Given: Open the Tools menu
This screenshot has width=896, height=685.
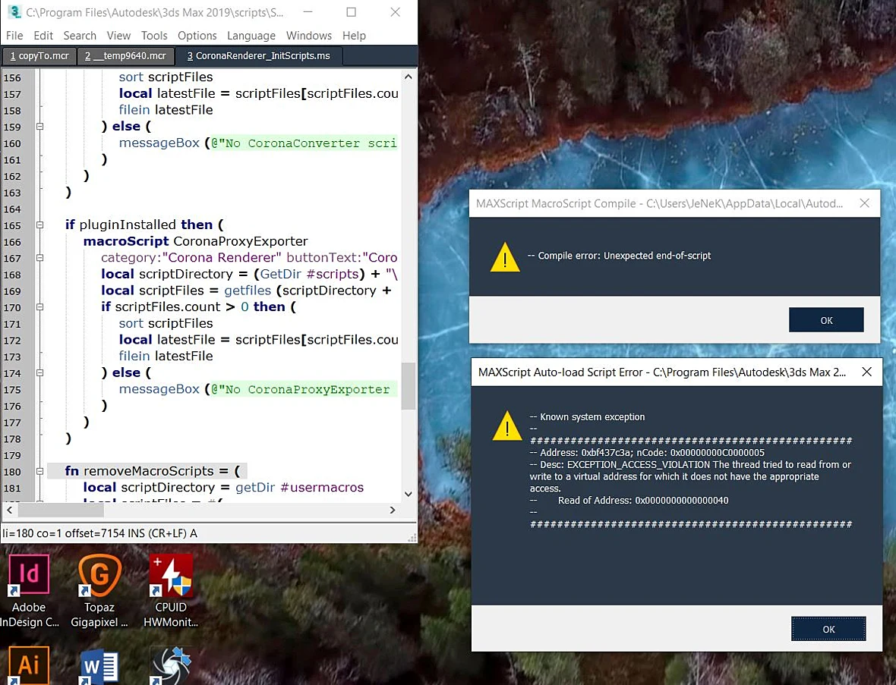Looking at the screenshot, I should click(154, 36).
